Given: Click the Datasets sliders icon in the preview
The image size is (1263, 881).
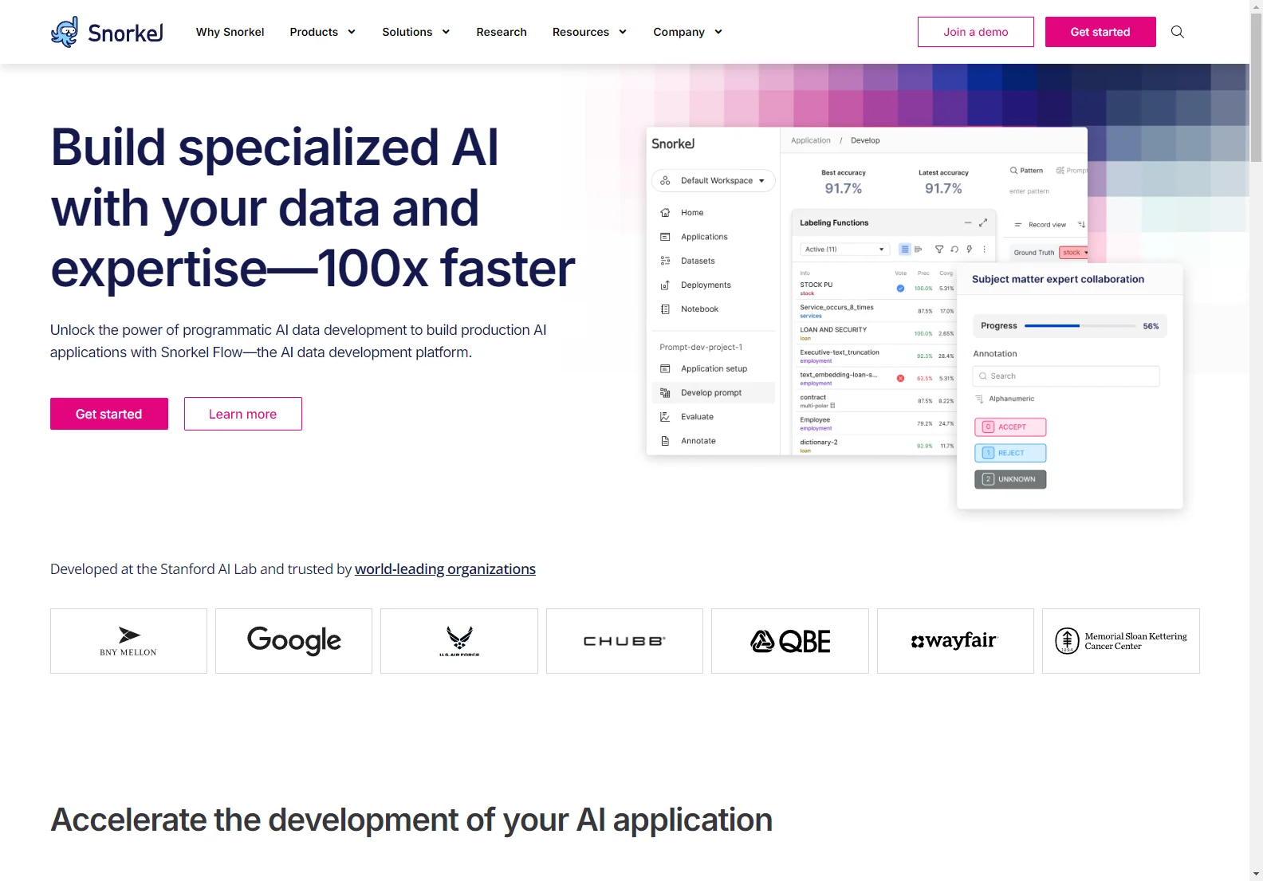Looking at the screenshot, I should [665, 261].
